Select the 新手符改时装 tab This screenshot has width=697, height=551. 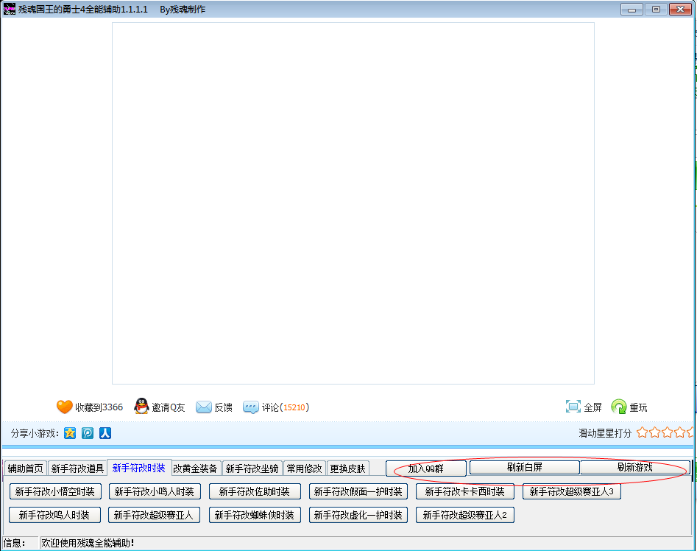pos(139,468)
